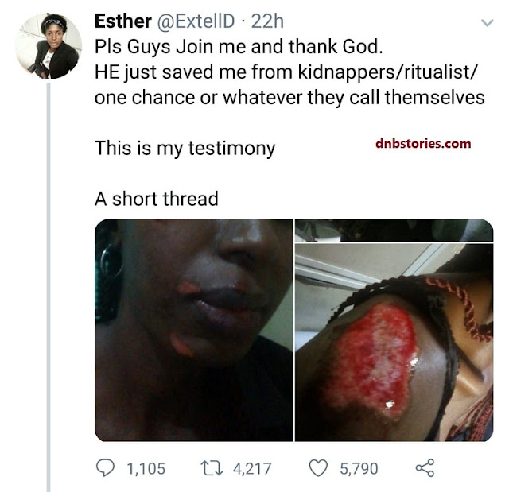Click the tweet text 'This is my testimony'

[x=185, y=148]
